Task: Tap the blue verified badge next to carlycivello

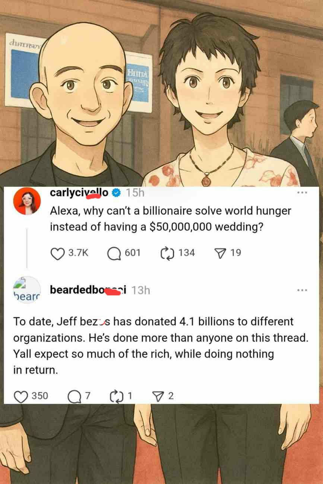Action: tap(116, 192)
